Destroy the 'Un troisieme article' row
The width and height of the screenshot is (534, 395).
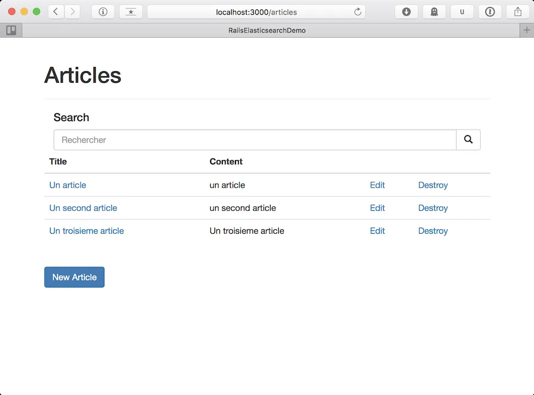point(433,230)
